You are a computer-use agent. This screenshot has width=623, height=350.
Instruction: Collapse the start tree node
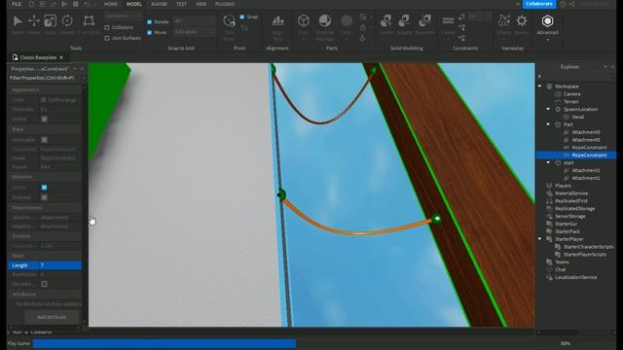click(548, 162)
